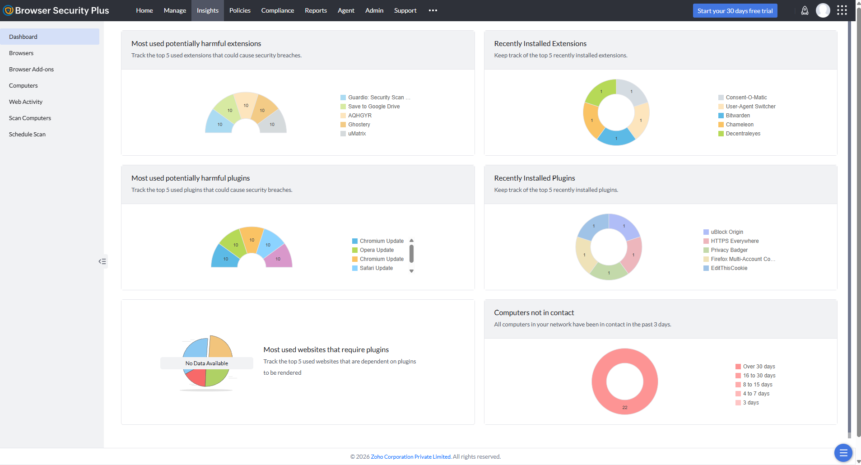Viewport: 861px width, 465px height.
Task: Toggle uMatrix legend swatch
Action: click(x=343, y=134)
